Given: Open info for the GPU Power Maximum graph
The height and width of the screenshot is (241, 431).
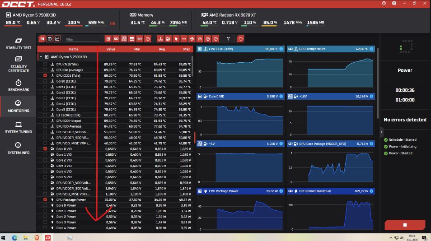Looking at the screenshot, I should point(371,191).
